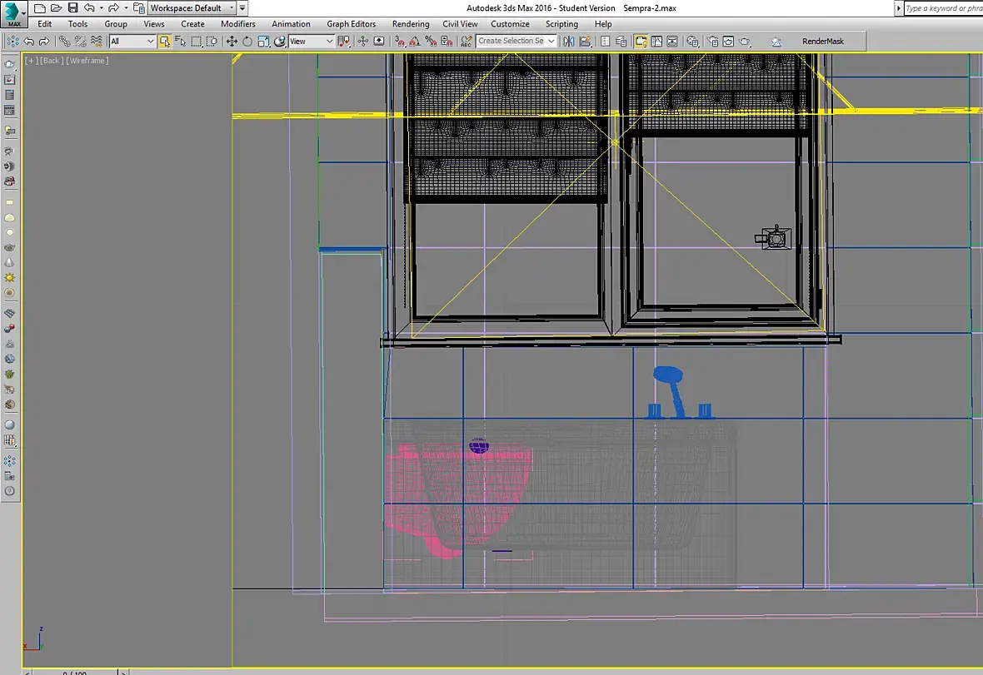Screen dimensions: 983x675
Task: Activate the Select Object tool
Action: tap(164, 42)
